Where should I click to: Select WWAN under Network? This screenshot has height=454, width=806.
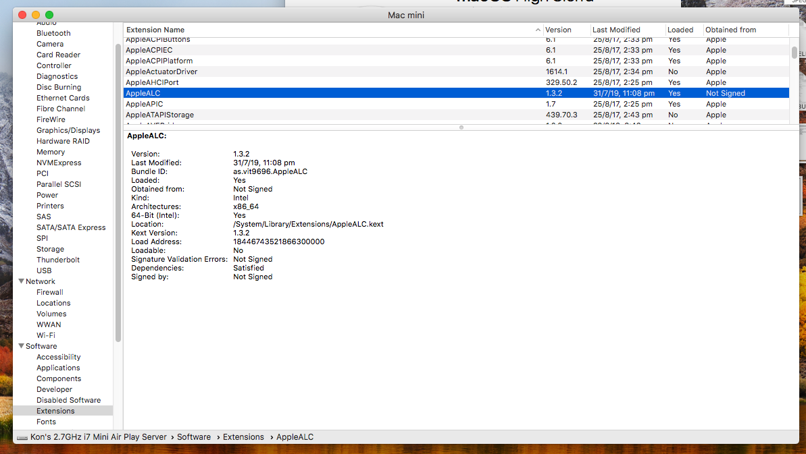coord(49,324)
